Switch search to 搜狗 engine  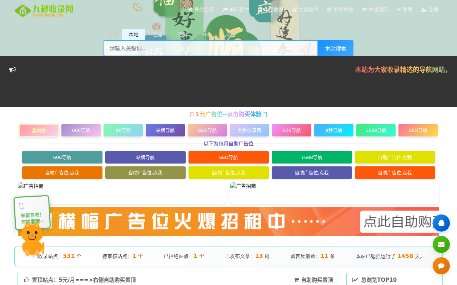(x=182, y=35)
